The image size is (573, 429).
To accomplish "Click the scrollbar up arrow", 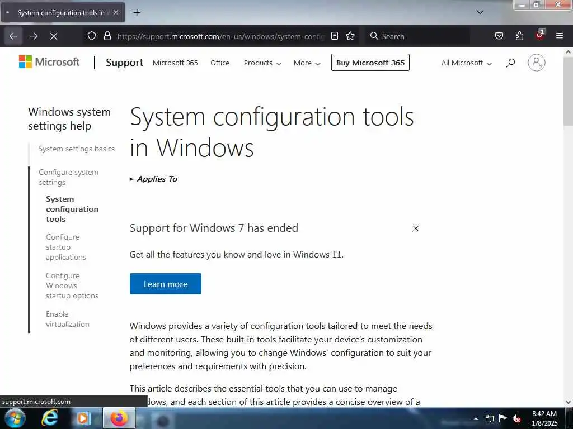I will 568,52.
